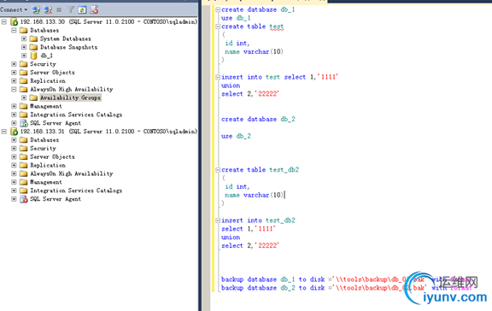Click the SQL Server Agent icon under 192.168.133.31

pos(24,199)
